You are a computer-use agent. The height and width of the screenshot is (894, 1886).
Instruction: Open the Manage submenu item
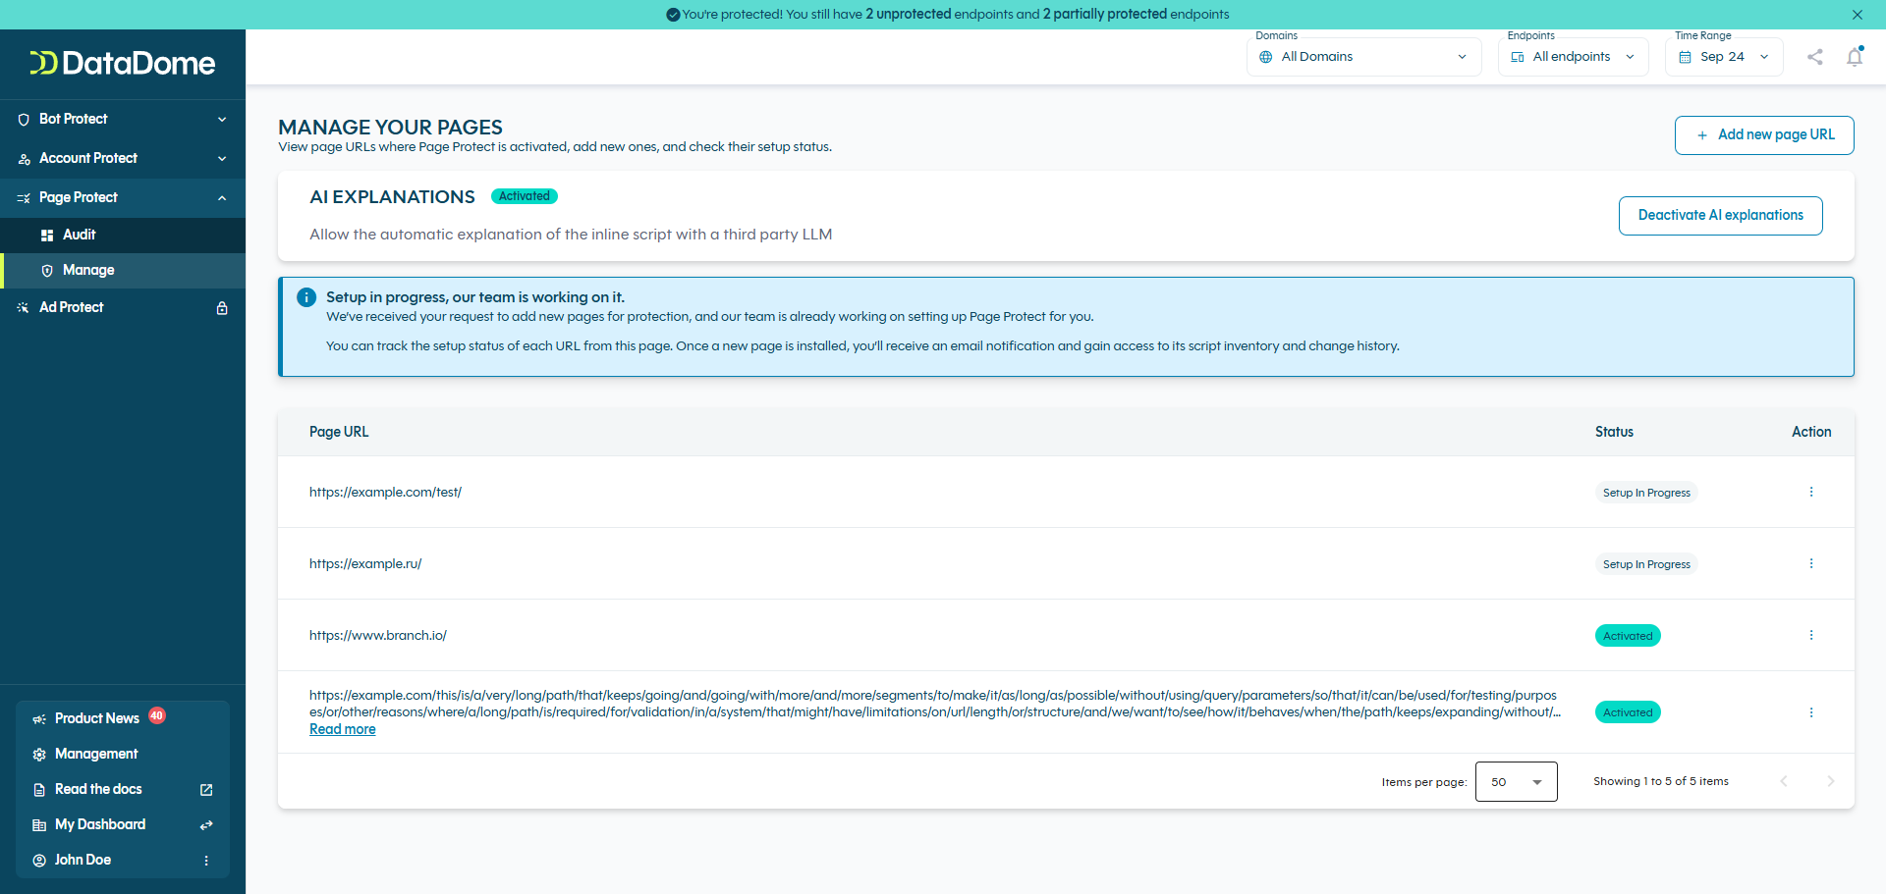tap(123, 270)
